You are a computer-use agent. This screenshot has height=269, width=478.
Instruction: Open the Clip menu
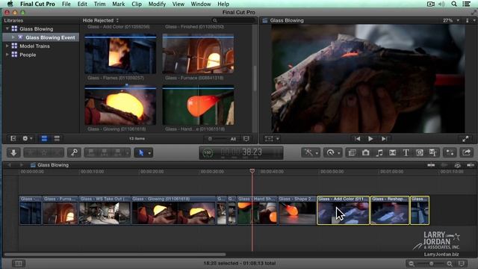[x=137, y=4]
